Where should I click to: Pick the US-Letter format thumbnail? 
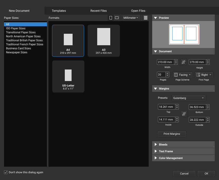(68, 76)
